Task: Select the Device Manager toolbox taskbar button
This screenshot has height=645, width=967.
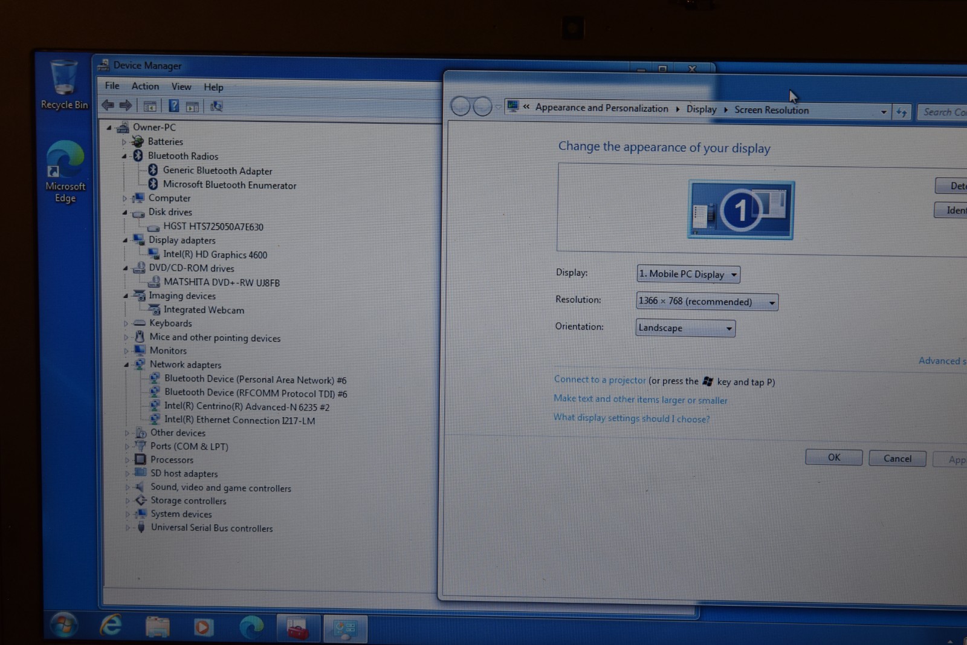Action: [298, 628]
